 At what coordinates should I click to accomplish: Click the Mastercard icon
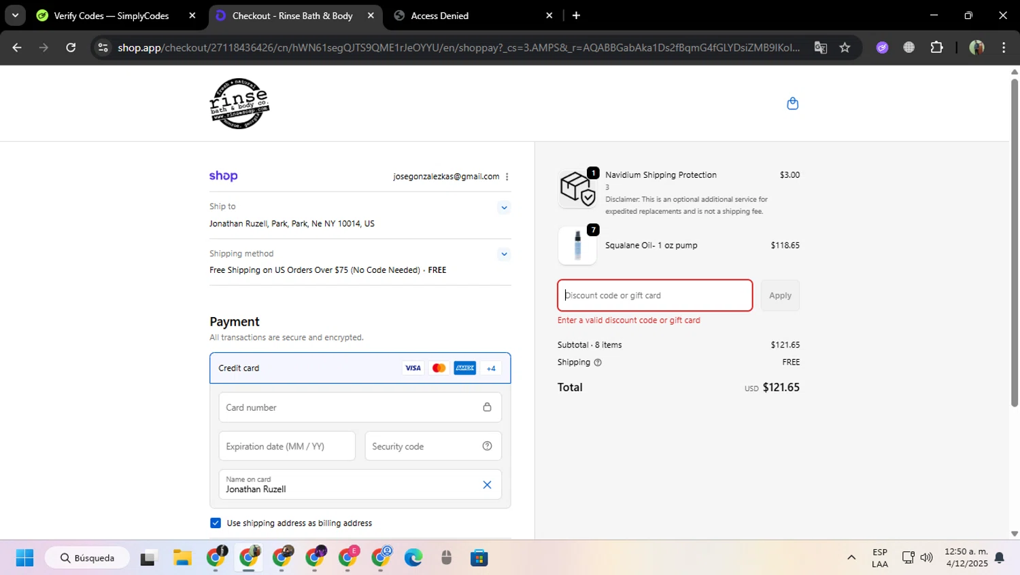[x=439, y=368]
